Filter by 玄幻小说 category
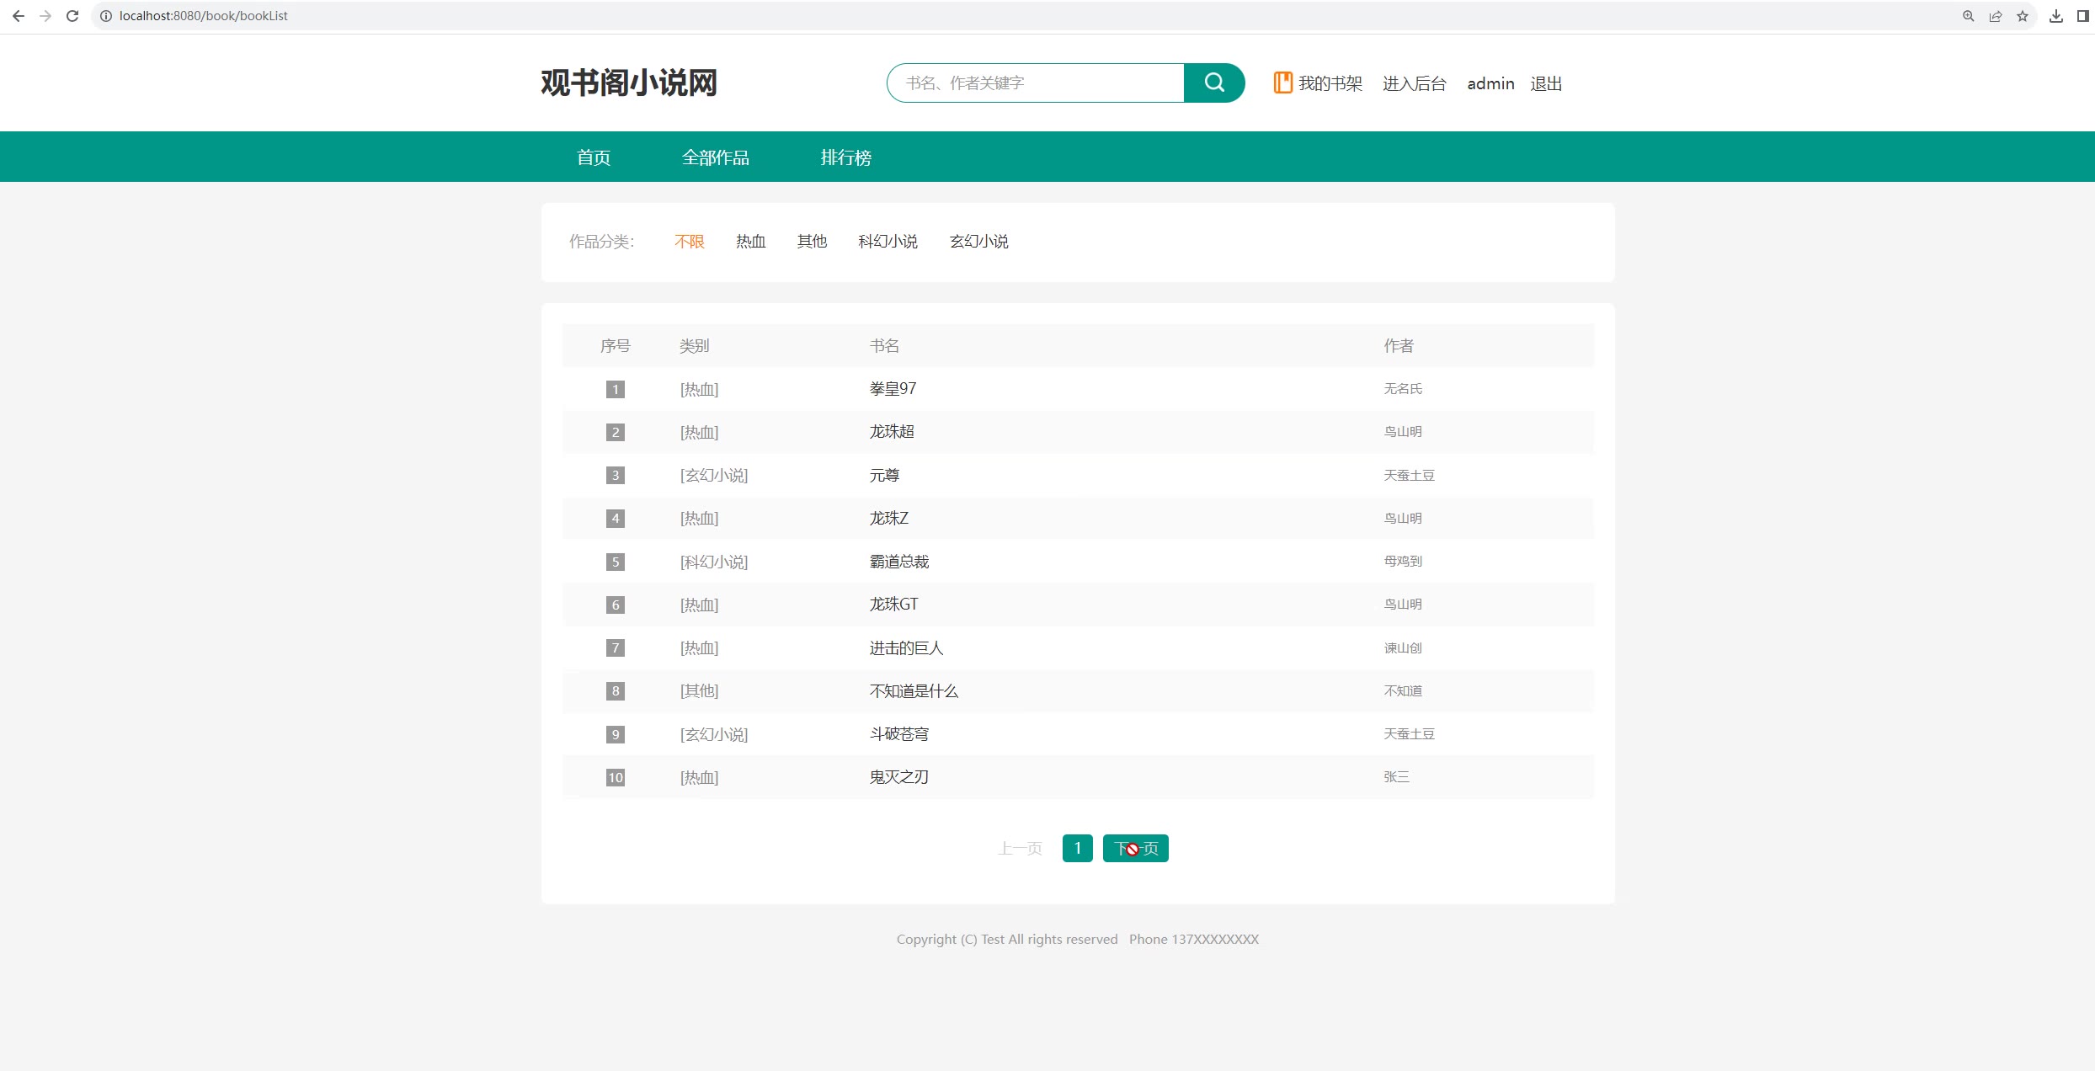Screen dimensions: 2095x1071 tap(978, 242)
